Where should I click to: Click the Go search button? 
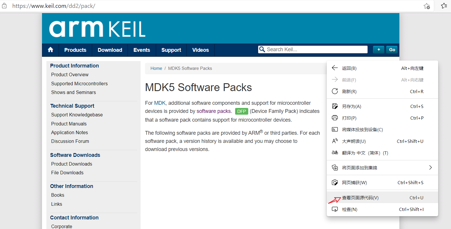(392, 49)
